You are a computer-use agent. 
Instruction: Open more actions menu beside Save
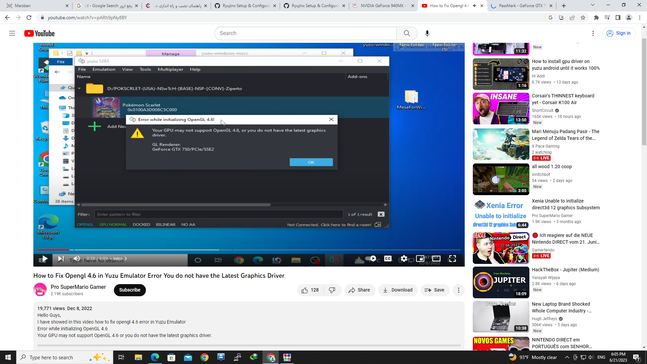click(x=458, y=290)
